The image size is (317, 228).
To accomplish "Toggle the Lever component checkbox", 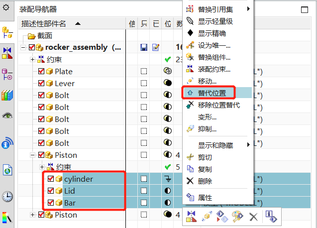I will [41, 83].
